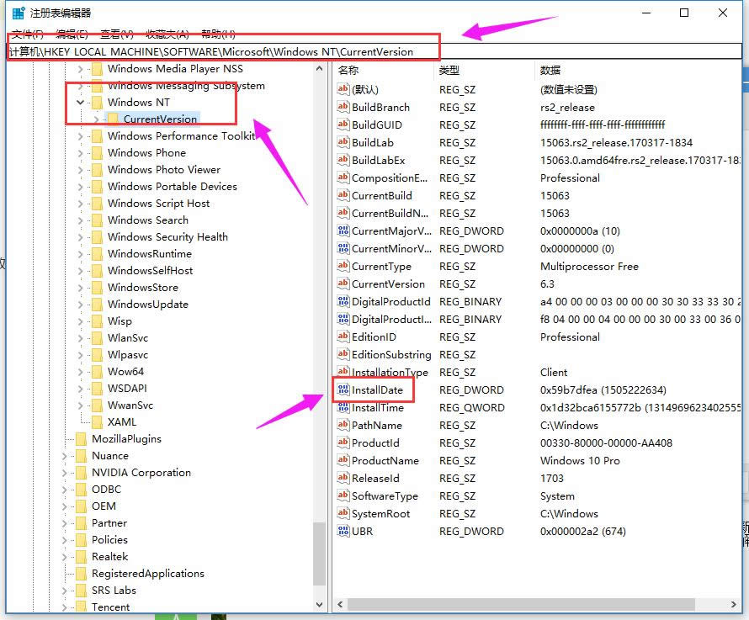The height and width of the screenshot is (620, 749).
Task: Click the 名称 column header
Action: point(348,71)
